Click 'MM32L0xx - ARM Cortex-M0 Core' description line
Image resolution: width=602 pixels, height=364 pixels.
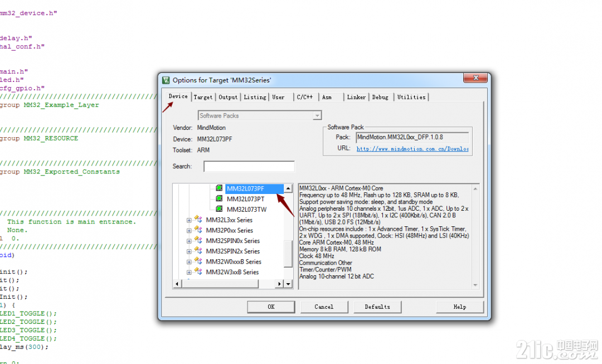click(x=341, y=188)
